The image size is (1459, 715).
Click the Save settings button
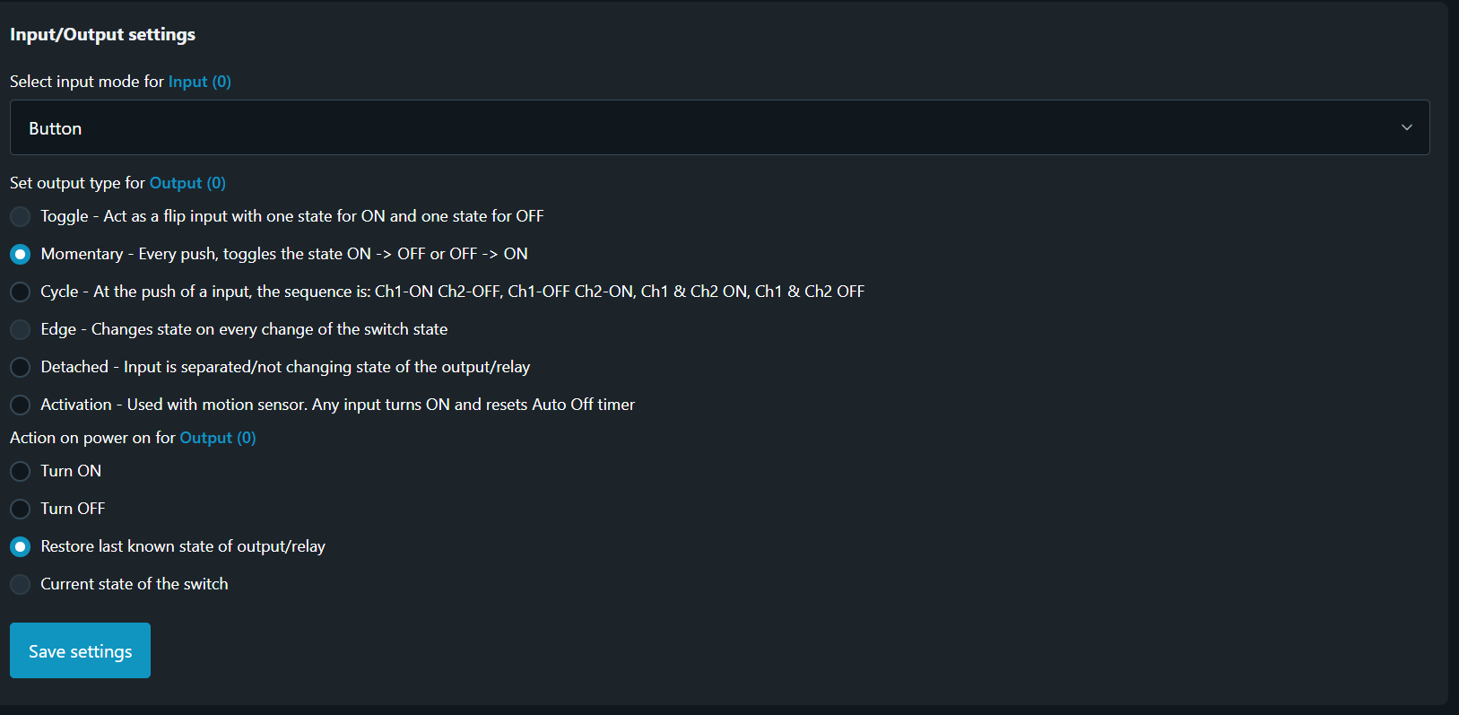point(80,651)
